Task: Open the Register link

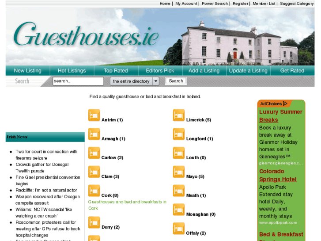Action: (x=240, y=4)
